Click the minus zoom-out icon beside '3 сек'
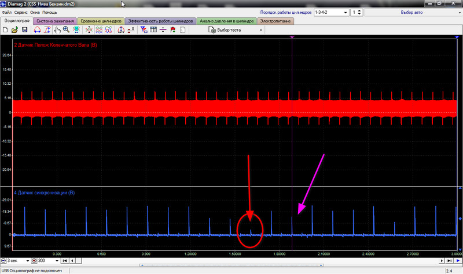 pos(3,261)
